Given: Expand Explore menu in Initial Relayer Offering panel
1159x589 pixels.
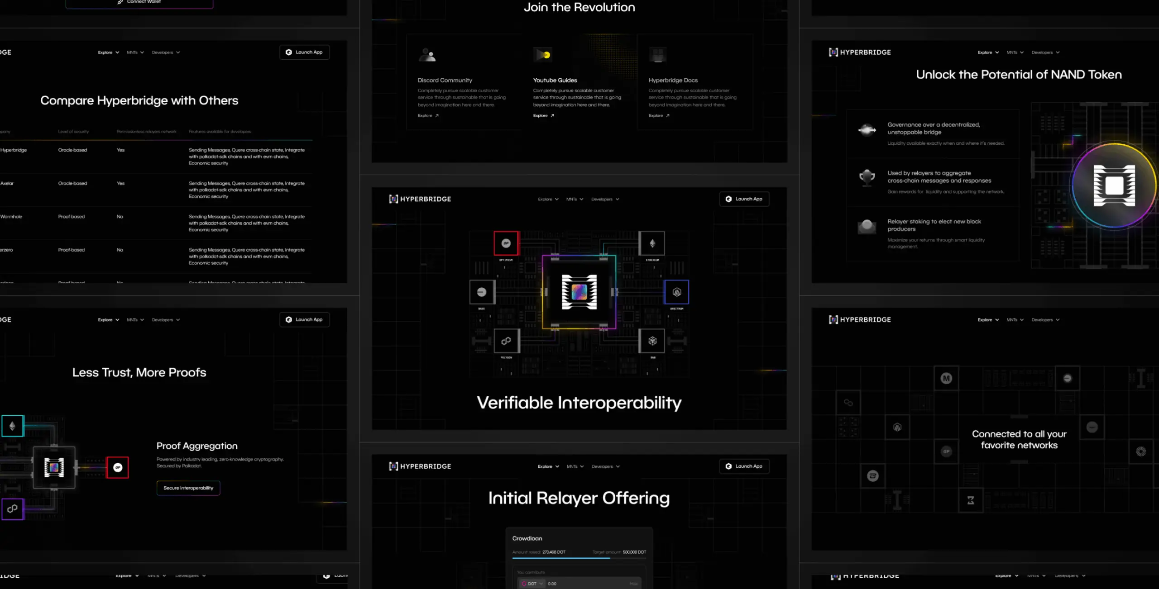Looking at the screenshot, I should coord(548,466).
